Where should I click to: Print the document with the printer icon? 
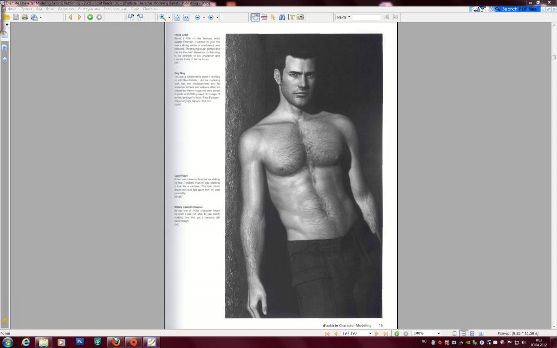click(x=25, y=17)
